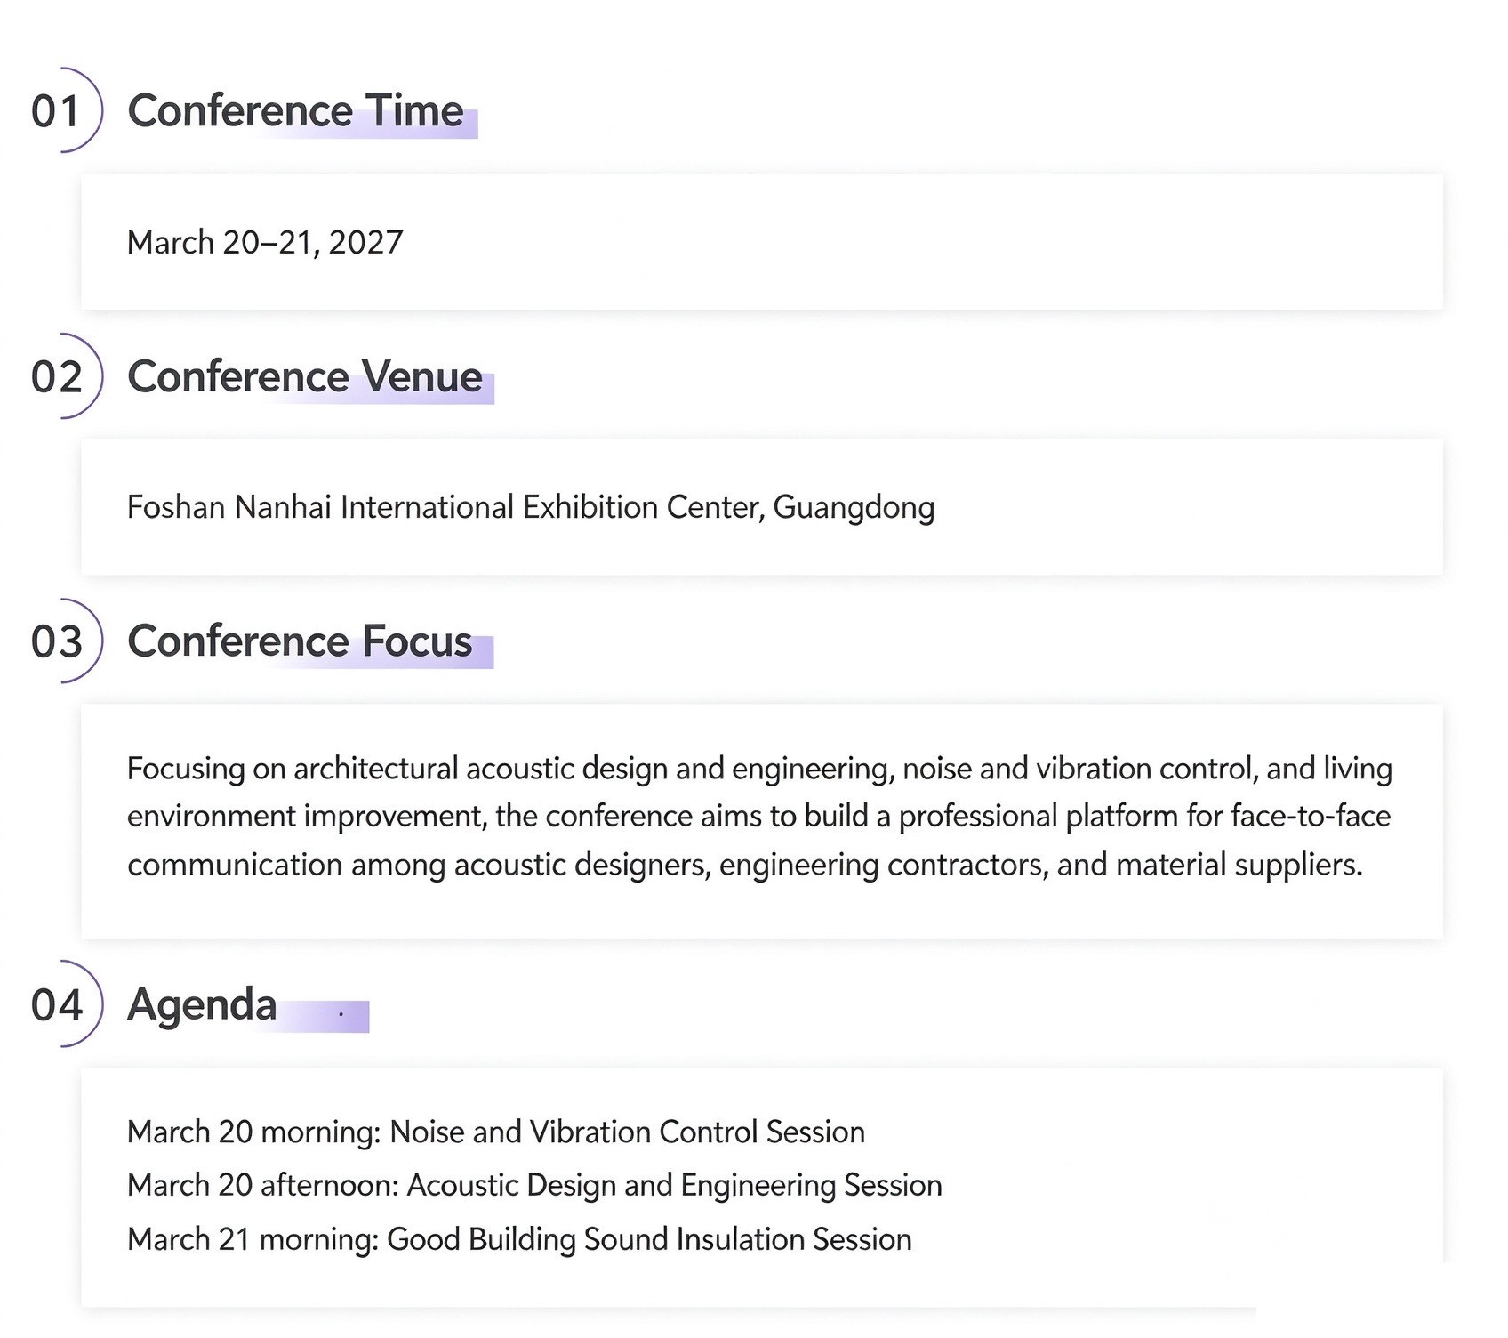
Task: Select the Conference Time heading
Action: [x=295, y=111]
